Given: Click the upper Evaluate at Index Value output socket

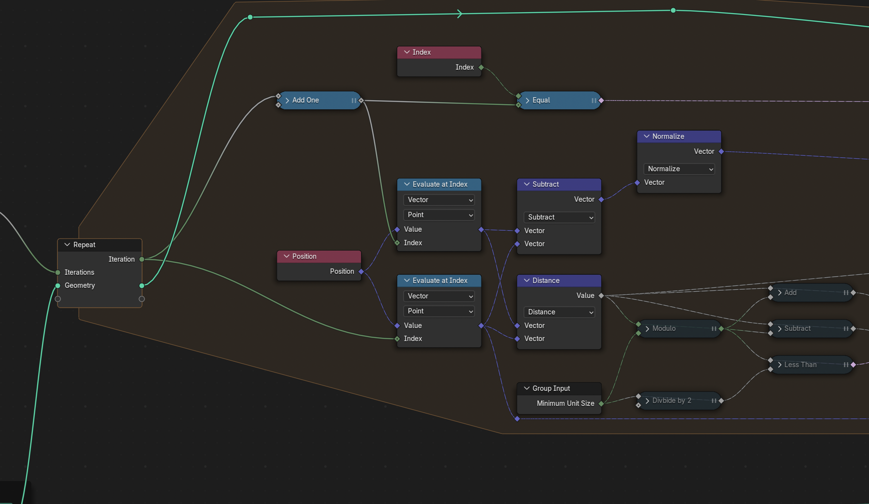Looking at the screenshot, I should (481, 229).
